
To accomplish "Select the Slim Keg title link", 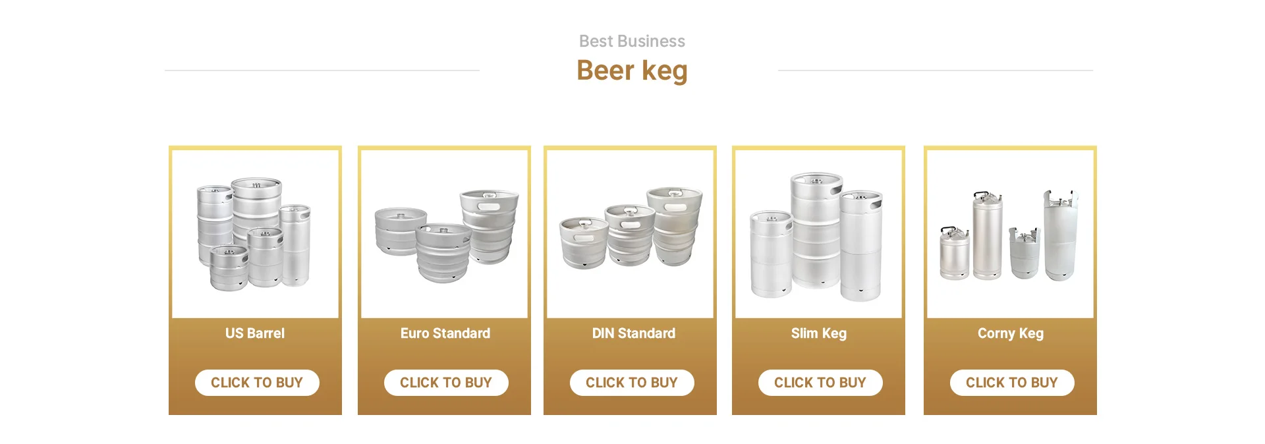I will coord(819,333).
